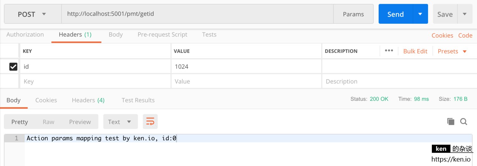Open the Text format dropdown
477x166 pixels.
120,122
